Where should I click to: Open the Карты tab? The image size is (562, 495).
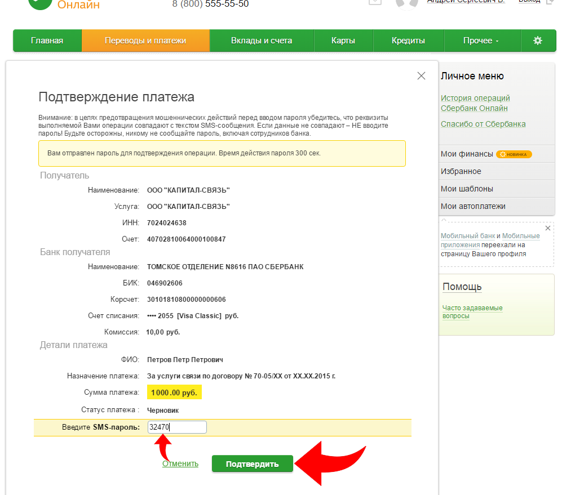[x=343, y=41]
